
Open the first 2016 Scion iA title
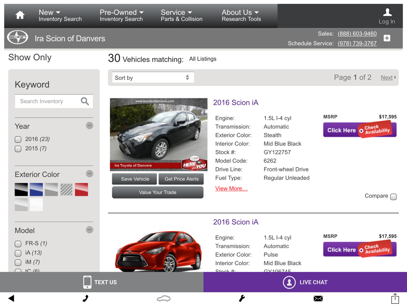(236, 103)
